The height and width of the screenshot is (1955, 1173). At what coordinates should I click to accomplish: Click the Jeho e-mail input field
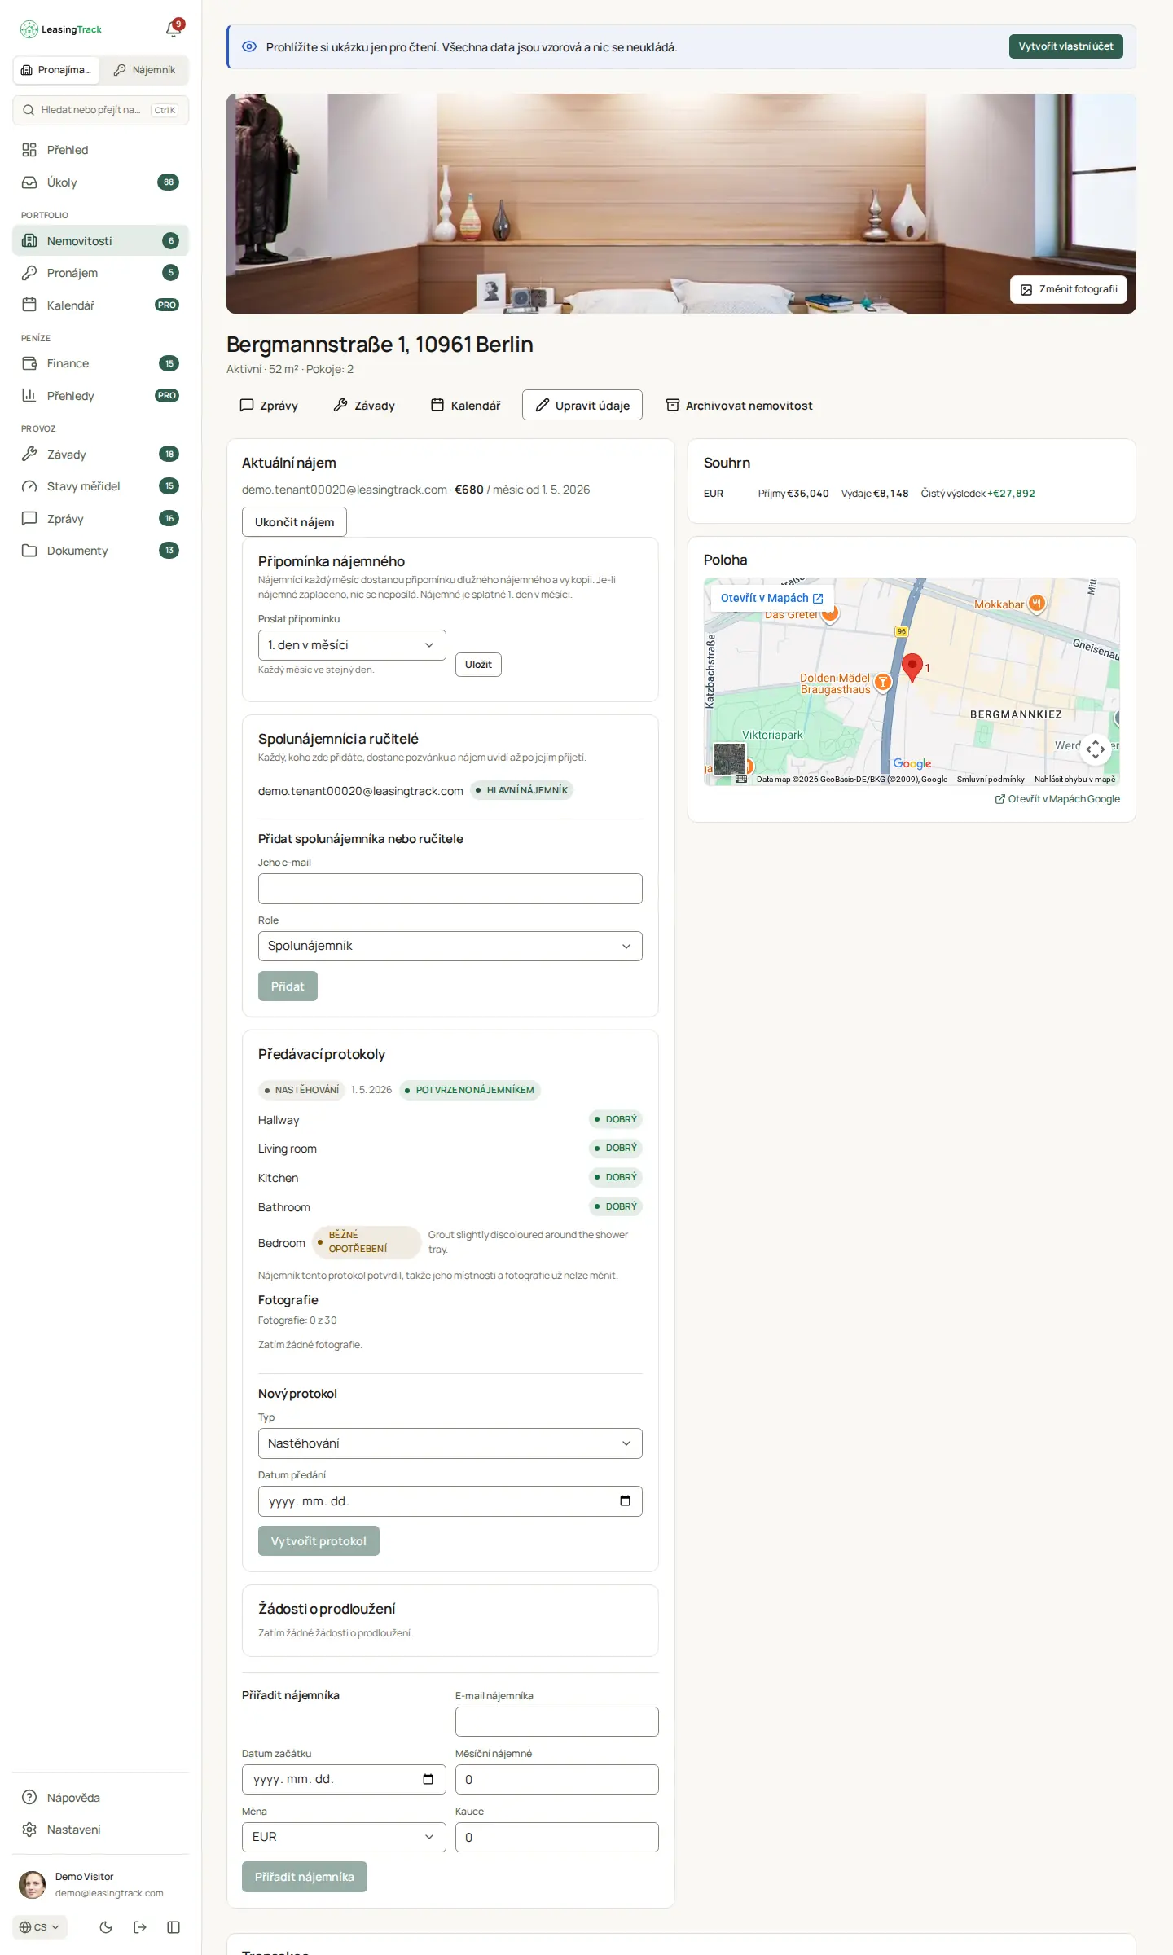click(450, 889)
